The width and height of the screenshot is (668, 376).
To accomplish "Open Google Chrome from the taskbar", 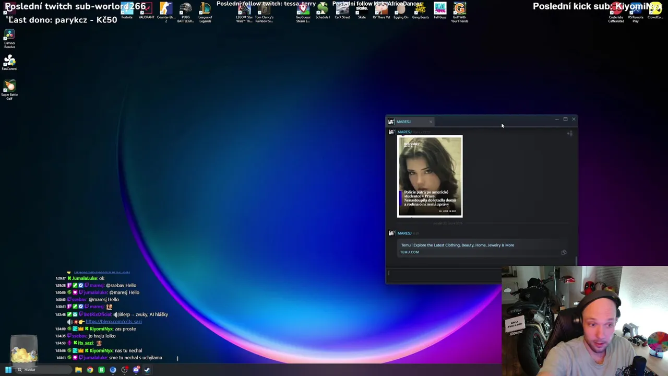I will coord(90,370).
